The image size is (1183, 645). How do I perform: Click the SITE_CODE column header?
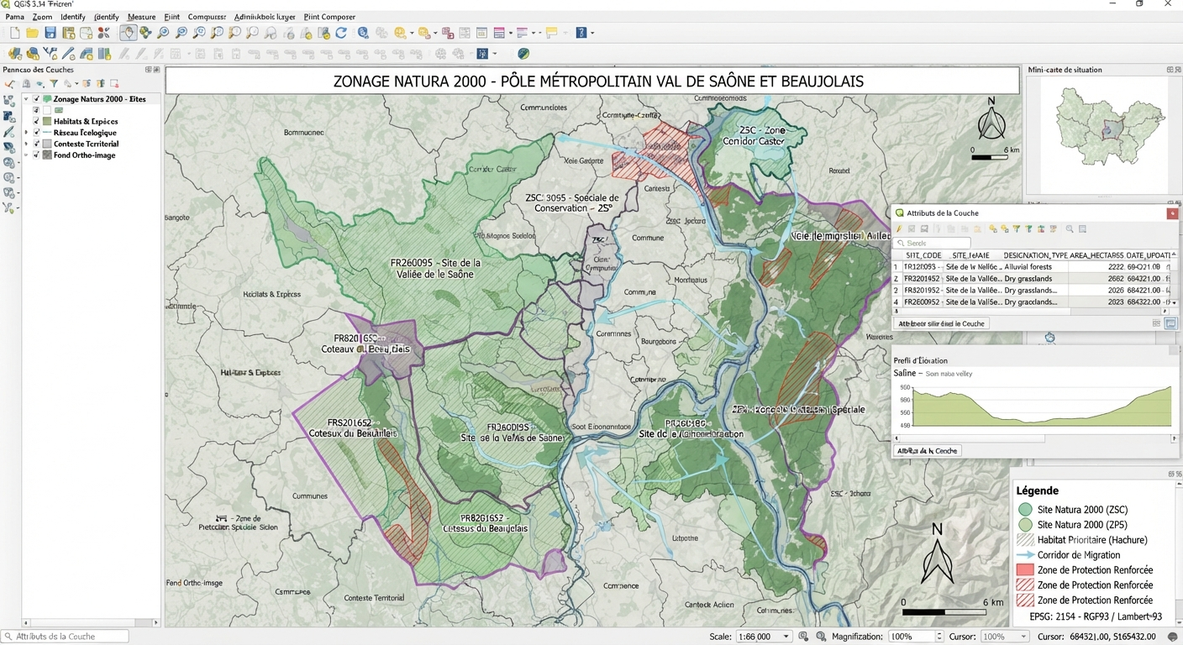tap(923, 254)
